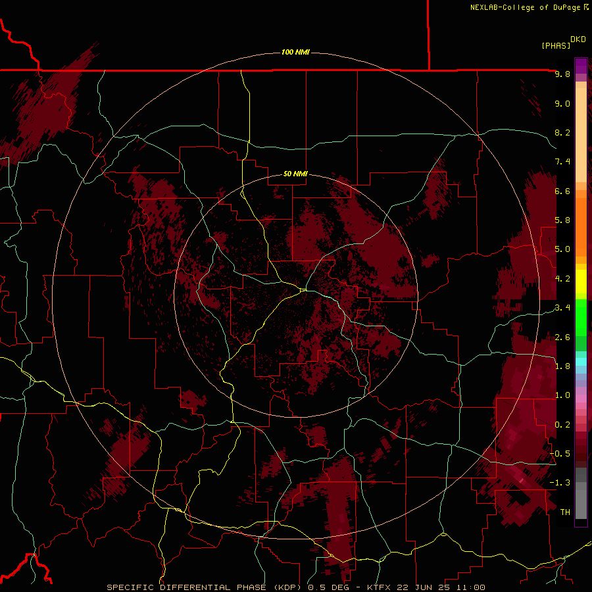Viewport: 592px width, 592px height.
Task: Click the 0.2 scale value
Action: [x=562, y=425]
